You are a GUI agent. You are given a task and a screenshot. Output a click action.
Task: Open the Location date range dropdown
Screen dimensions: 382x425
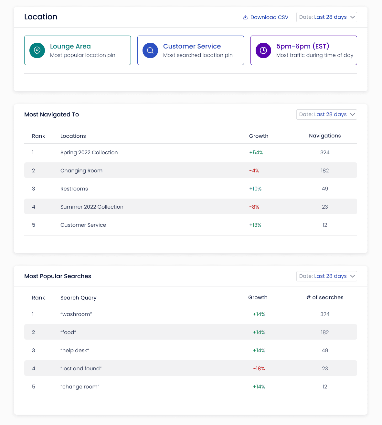tap(327, 17)
